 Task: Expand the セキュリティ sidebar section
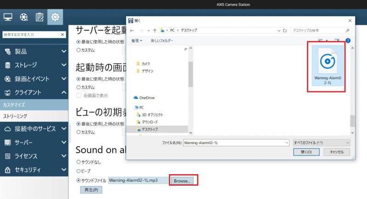(x=64, y=170)
